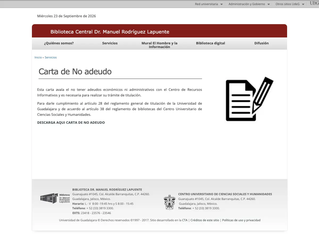Click the Universidad de Guadalajara crest in footer
Screen dimensions: 319x239
click(169, 202)
